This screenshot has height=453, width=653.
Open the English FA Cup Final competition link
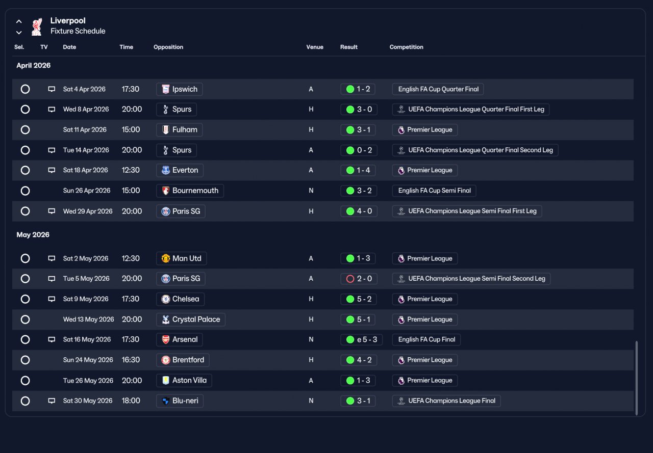click(426, 340)
